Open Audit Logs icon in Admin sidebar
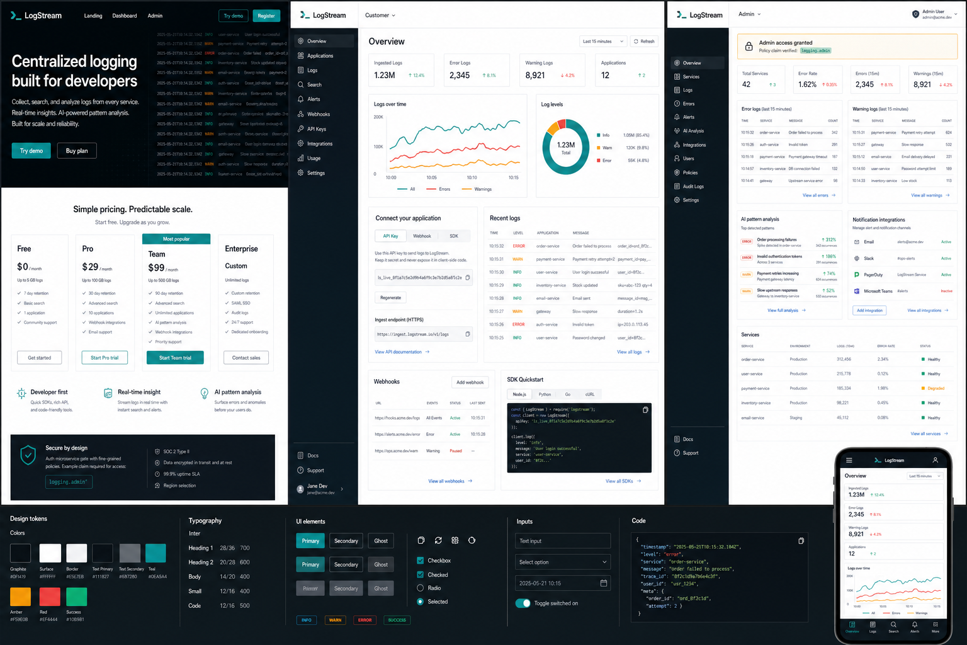967x645 pixels. click(x=677, y=186)
